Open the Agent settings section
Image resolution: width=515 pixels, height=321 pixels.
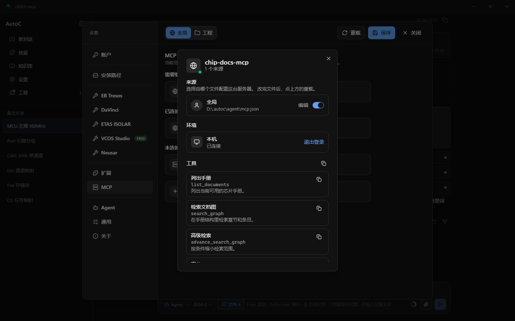click(x=120, y=208)
